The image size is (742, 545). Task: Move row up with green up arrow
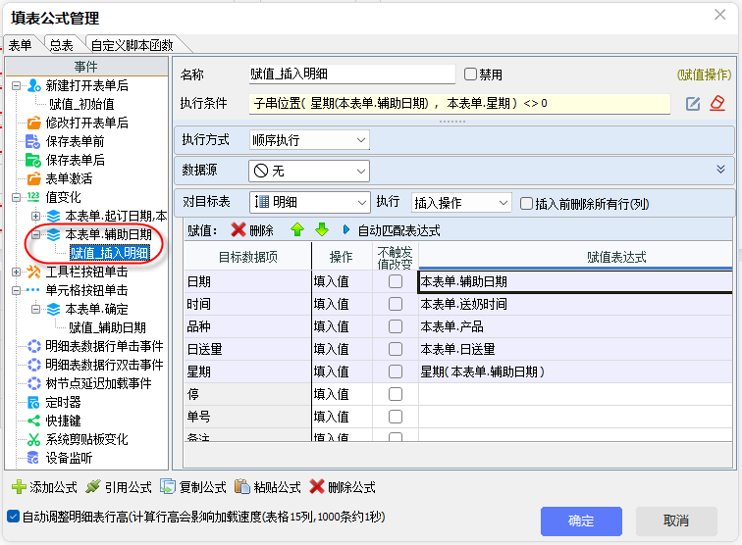pyautogui.click(x=297, y=229)
